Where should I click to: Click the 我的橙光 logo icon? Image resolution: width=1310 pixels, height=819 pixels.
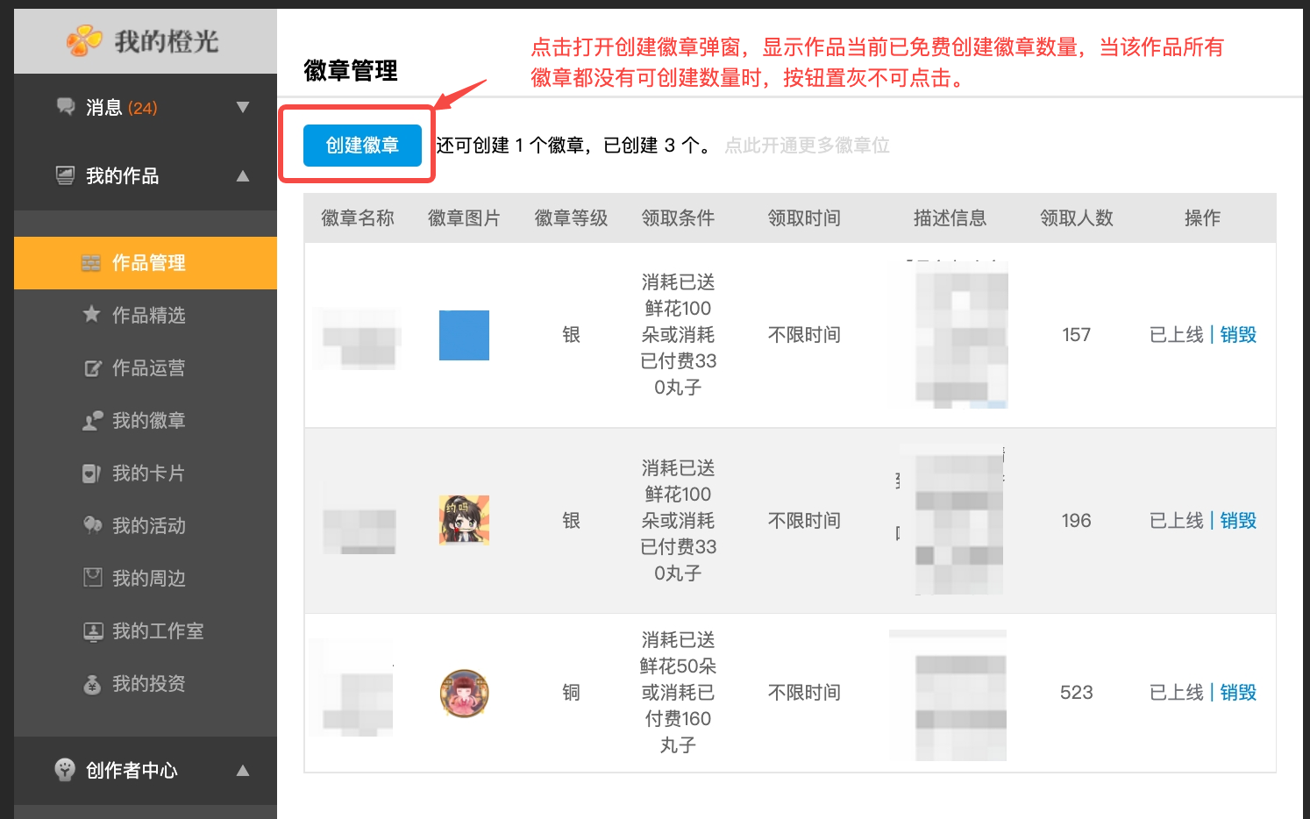(84, 40)
